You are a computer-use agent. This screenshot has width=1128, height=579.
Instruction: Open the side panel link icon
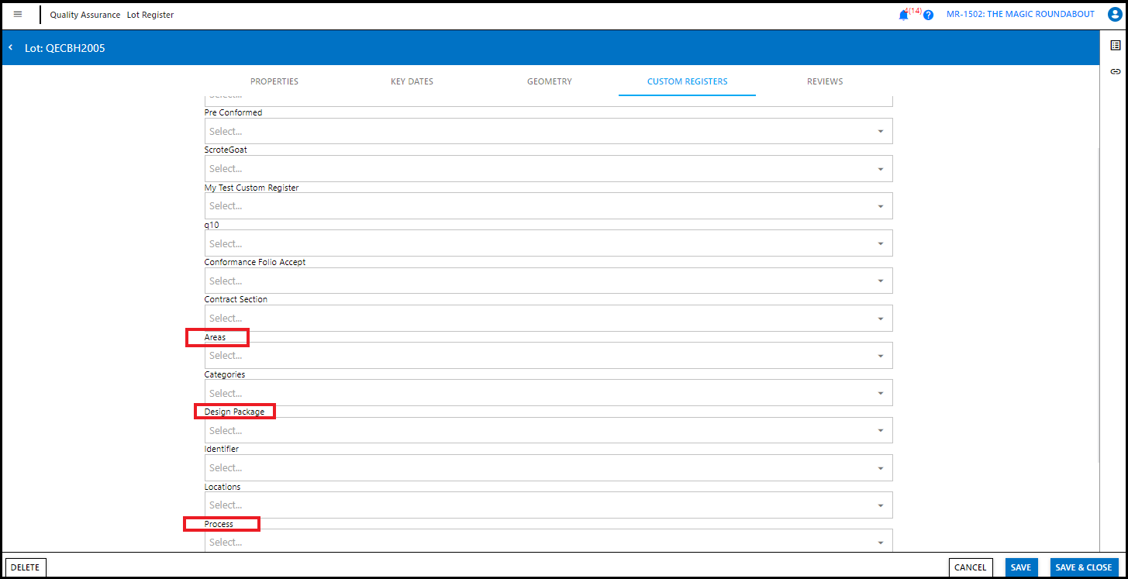click(x=1115, y=71)
